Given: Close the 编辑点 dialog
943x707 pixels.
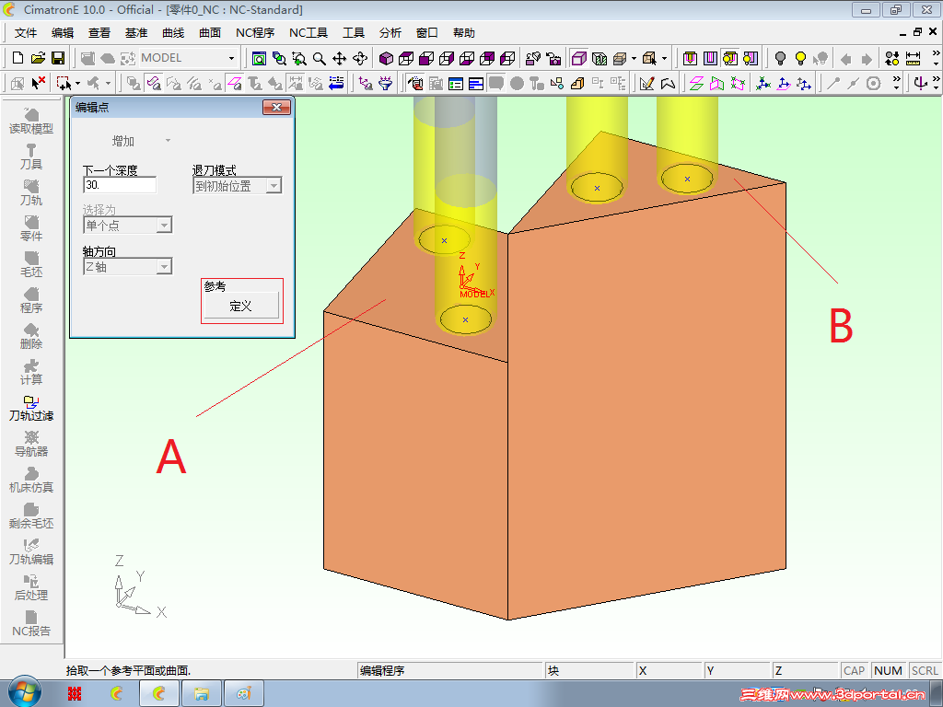Looking at the screenshot, I should coord(276,107).
